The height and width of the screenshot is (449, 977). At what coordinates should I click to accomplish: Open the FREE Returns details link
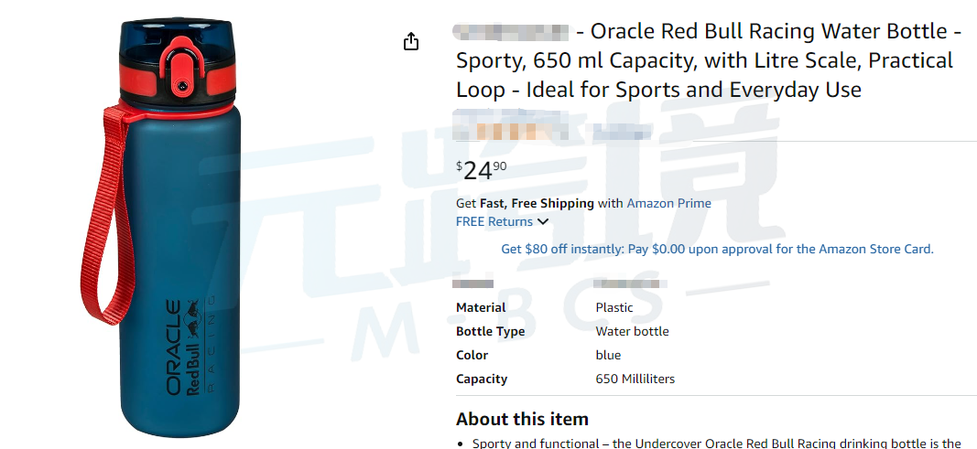pos(494,221)
